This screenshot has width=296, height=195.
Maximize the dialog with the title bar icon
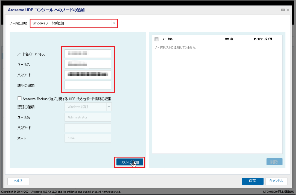tap(283, 10)
